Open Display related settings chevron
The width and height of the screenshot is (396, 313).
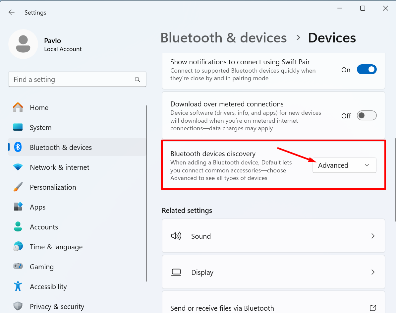[373, 272]
